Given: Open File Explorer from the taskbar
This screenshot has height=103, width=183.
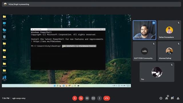Looking at the screenshot, I should pos(66,86).
